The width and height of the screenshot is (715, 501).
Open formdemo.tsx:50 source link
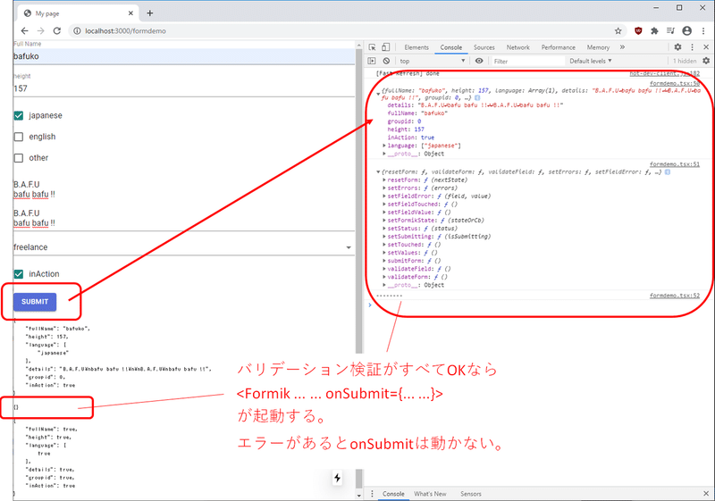coord(675,83)
